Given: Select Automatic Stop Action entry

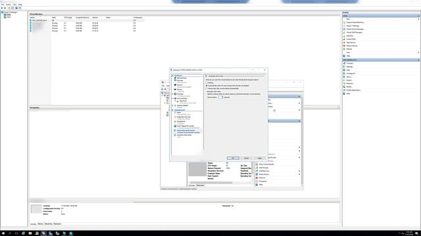Looking at the screenshot, I should 184,135.
